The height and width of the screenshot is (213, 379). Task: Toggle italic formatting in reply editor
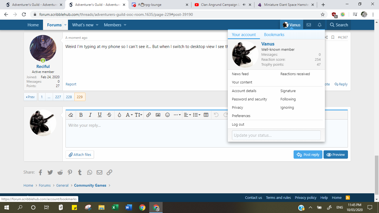90,115
